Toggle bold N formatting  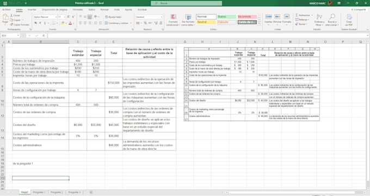[35, 23]
